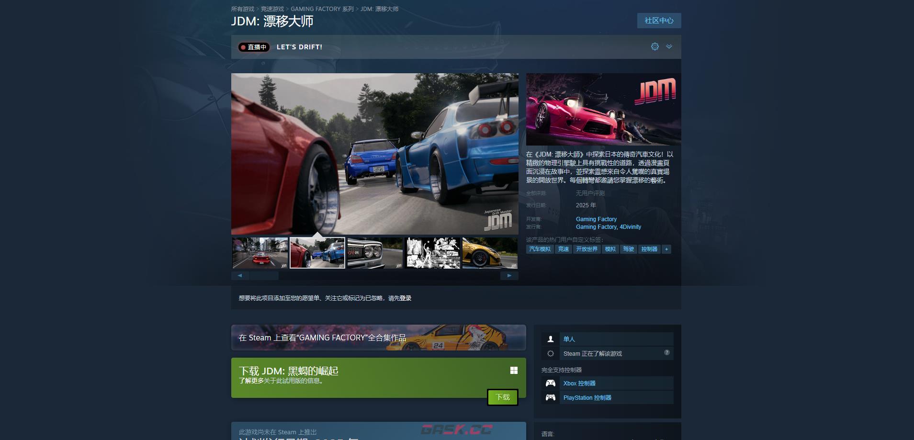Click the JDM game header capsule image
The width and height of the screenshot is (914, 440).
(x=603, y=109)
